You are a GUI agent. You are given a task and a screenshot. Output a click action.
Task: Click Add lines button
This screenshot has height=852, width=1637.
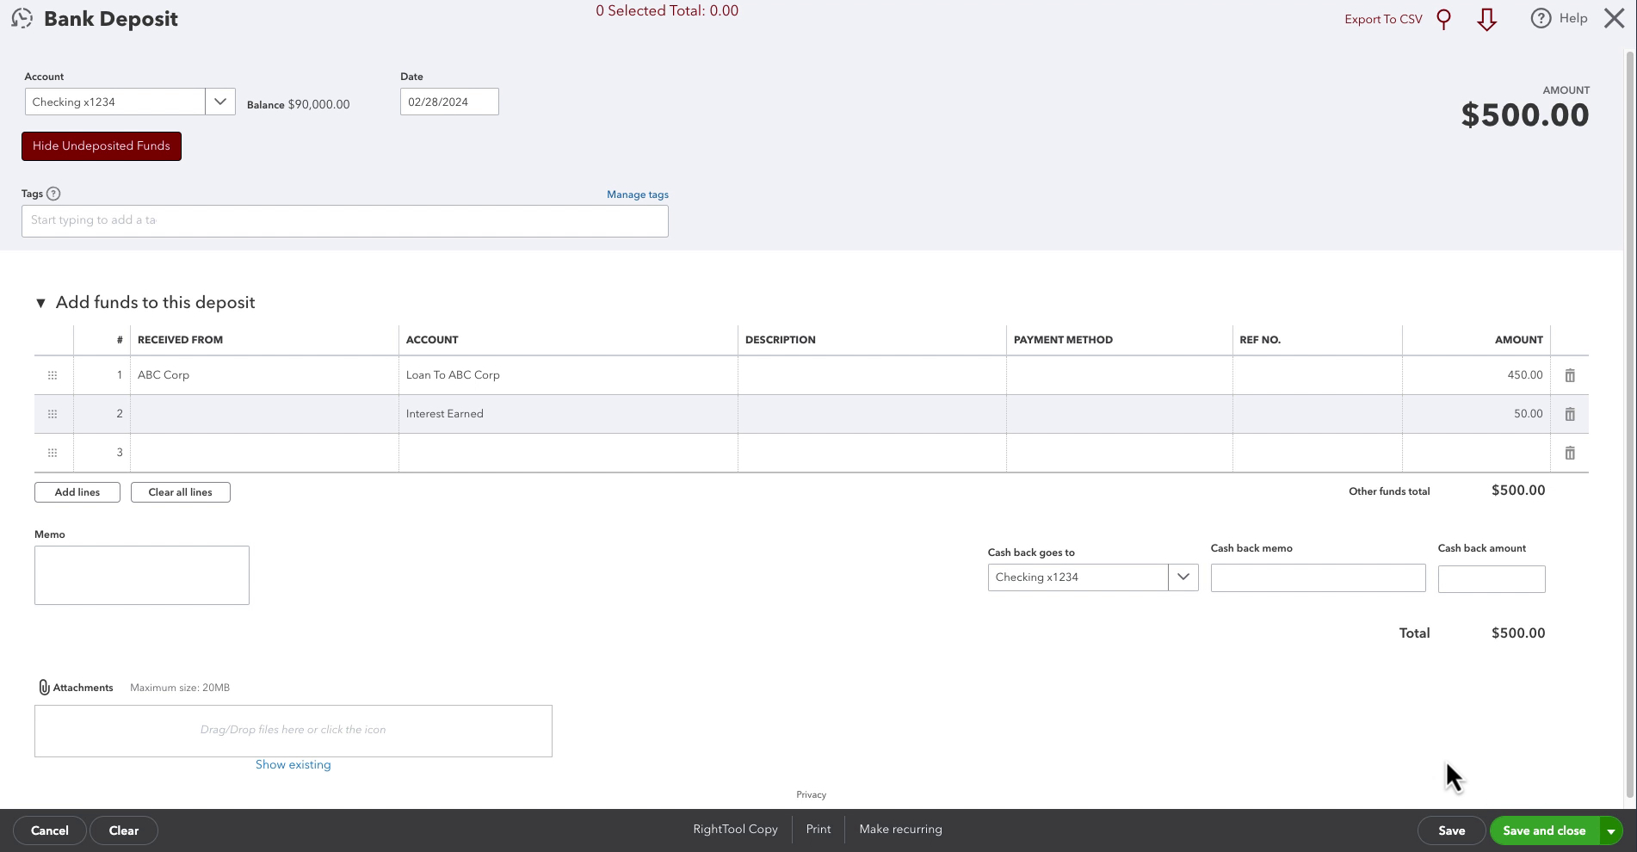click(77, 492)
